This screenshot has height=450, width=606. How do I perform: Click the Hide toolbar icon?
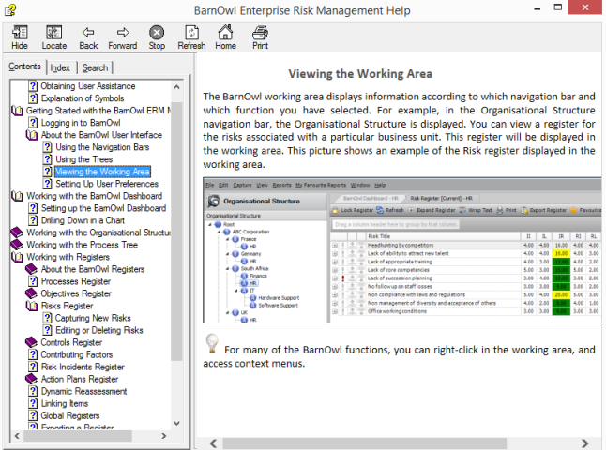(20, 33)
